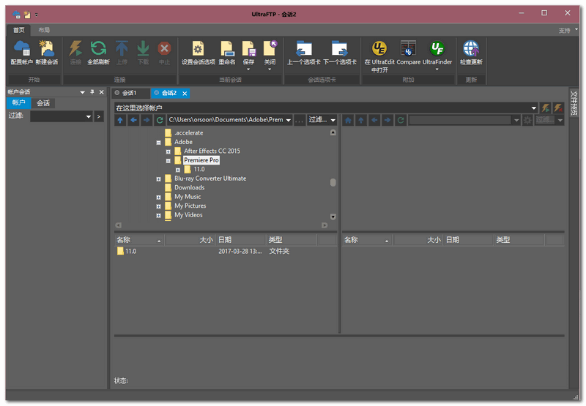Collapse the Adobe folder tree node
The image size is (586, 406).
click(158, 142)
